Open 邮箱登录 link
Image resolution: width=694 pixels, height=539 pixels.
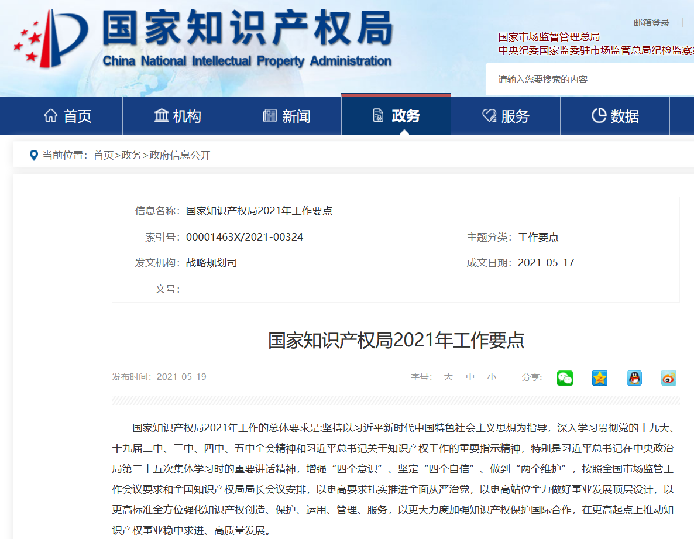coord(651,23)
